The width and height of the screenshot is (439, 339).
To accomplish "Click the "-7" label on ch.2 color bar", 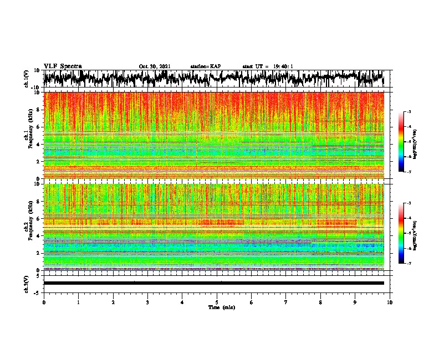I will [x=409, y=263].
